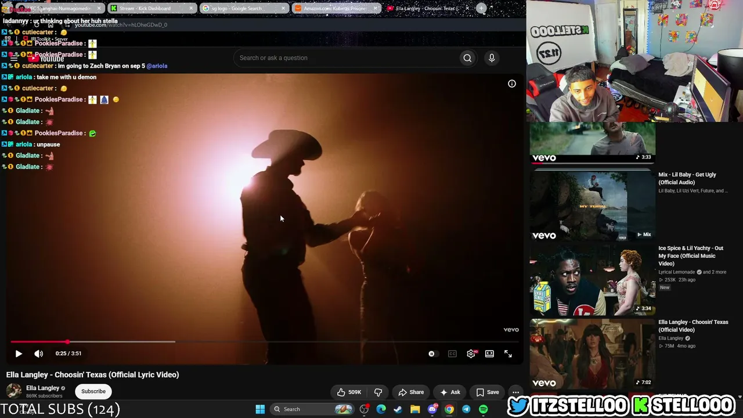Close the Stream - Kick Dashboard tab

pyautogui.click(x=192, y=9)
